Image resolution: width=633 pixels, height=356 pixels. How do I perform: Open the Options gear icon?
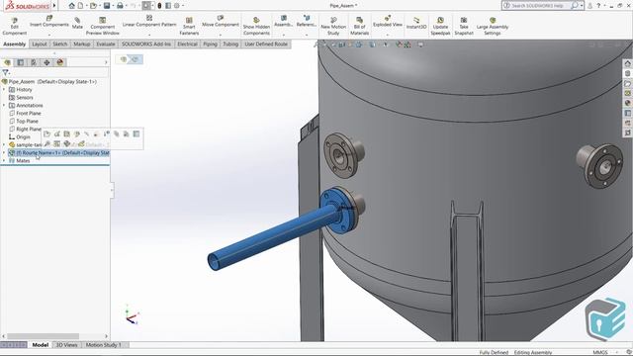coord(177,6)
